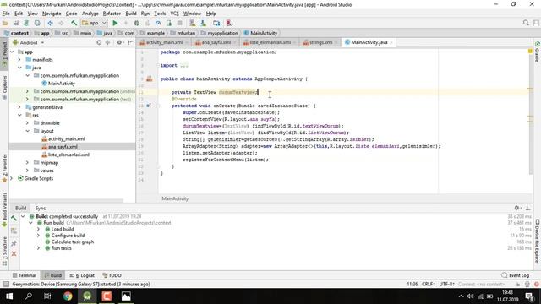Collapse the java folder node

click(19, 68)
